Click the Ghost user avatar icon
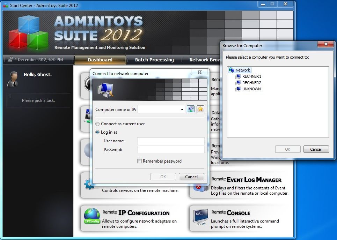 pos(13,79)
